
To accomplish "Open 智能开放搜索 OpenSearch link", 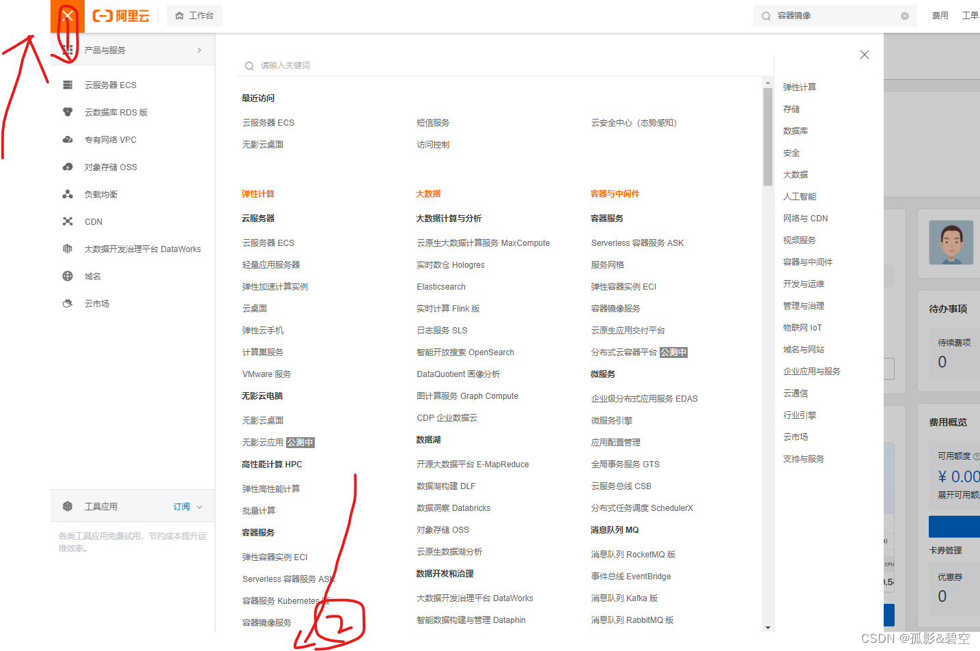I will (x=465, y=352).
